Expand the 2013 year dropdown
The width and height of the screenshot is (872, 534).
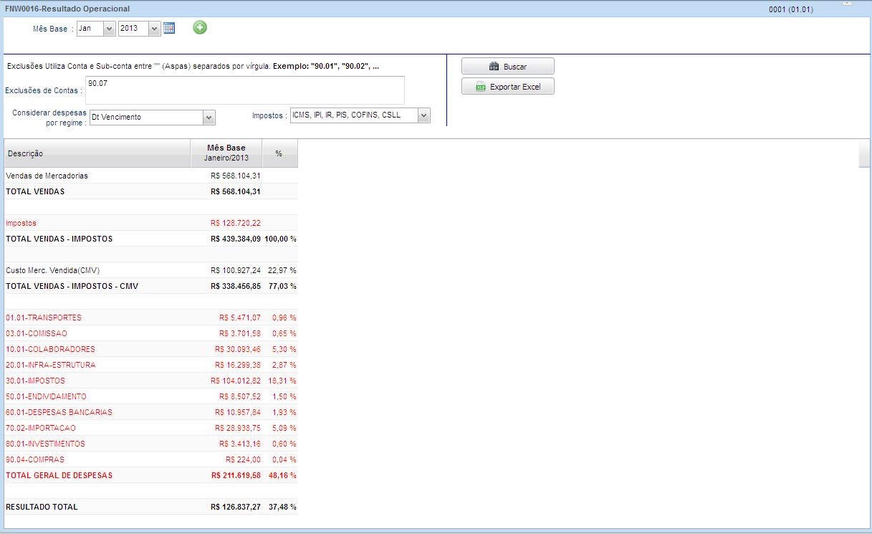[x=154, y=29]
